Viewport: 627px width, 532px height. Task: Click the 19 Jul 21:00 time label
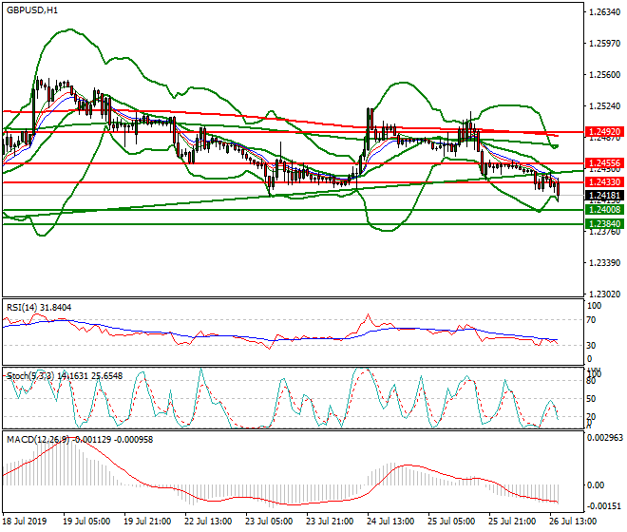147,522
